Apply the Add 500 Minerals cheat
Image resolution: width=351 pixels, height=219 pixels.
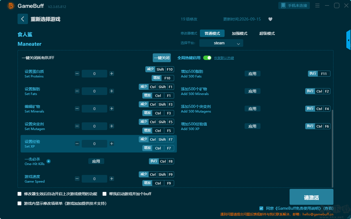click(x=253, y=91)
